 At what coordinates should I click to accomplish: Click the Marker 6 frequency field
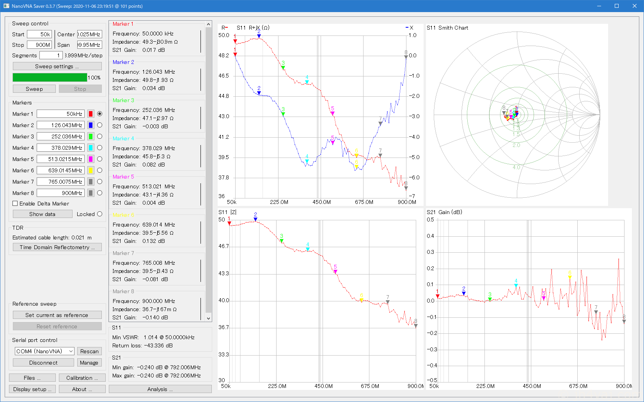pos(60,170)
